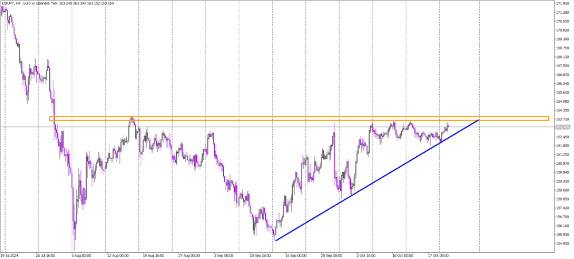Click the "5 Aug 00:00" date label
This screenshot has height=259, width=574.
(80, 256)
